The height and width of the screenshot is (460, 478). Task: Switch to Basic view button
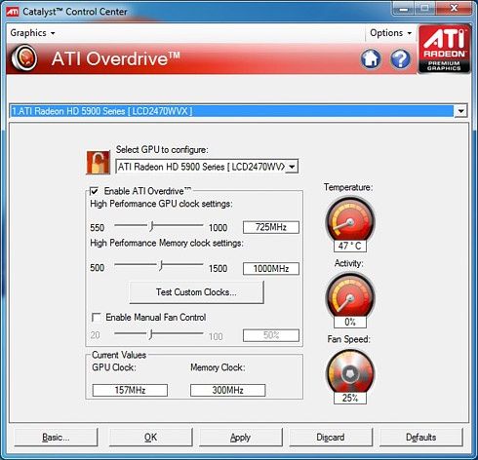coord(56,438)
